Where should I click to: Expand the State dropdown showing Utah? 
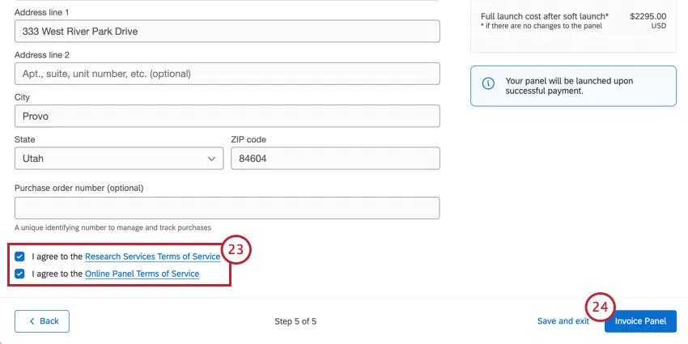(x=119, y=159)
